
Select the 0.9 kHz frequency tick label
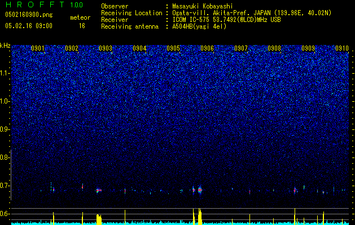click(x=5, y=129)
